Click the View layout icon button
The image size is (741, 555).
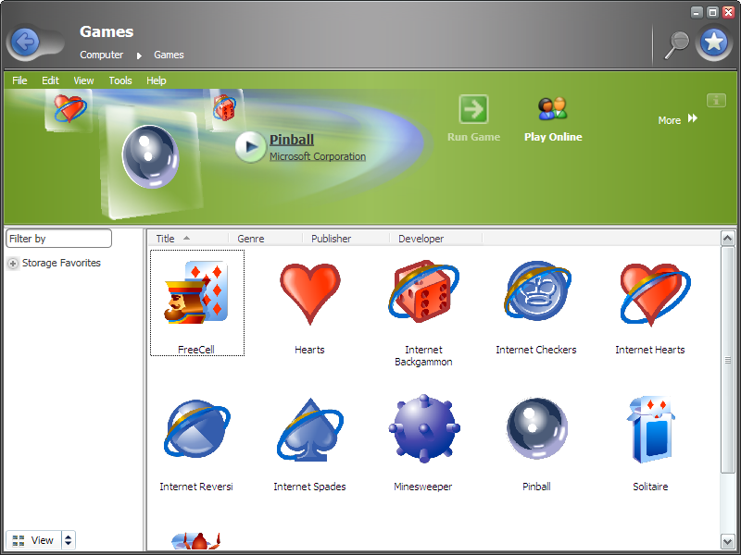coord(33,540)
